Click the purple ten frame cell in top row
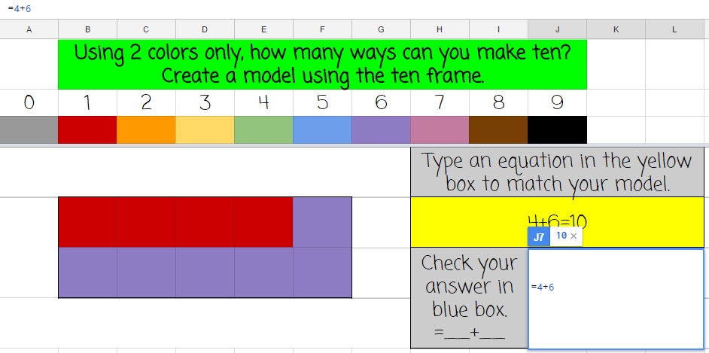The width and height of the screenshot is (709, 353). tap(322, 222)
